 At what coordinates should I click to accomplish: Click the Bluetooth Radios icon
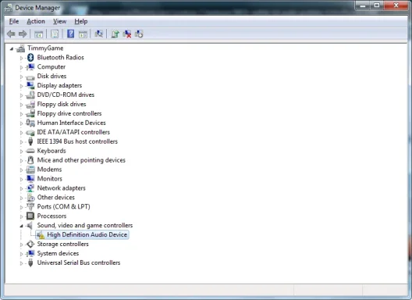click(30, 57)
